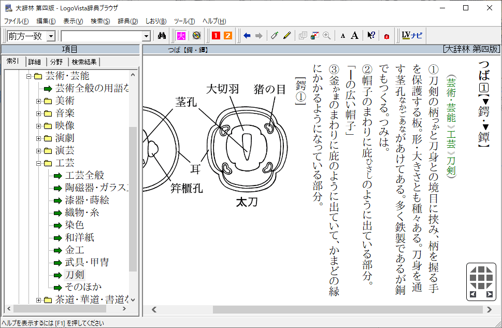Open the 辞典(D) menu

(x=127, y=21)
